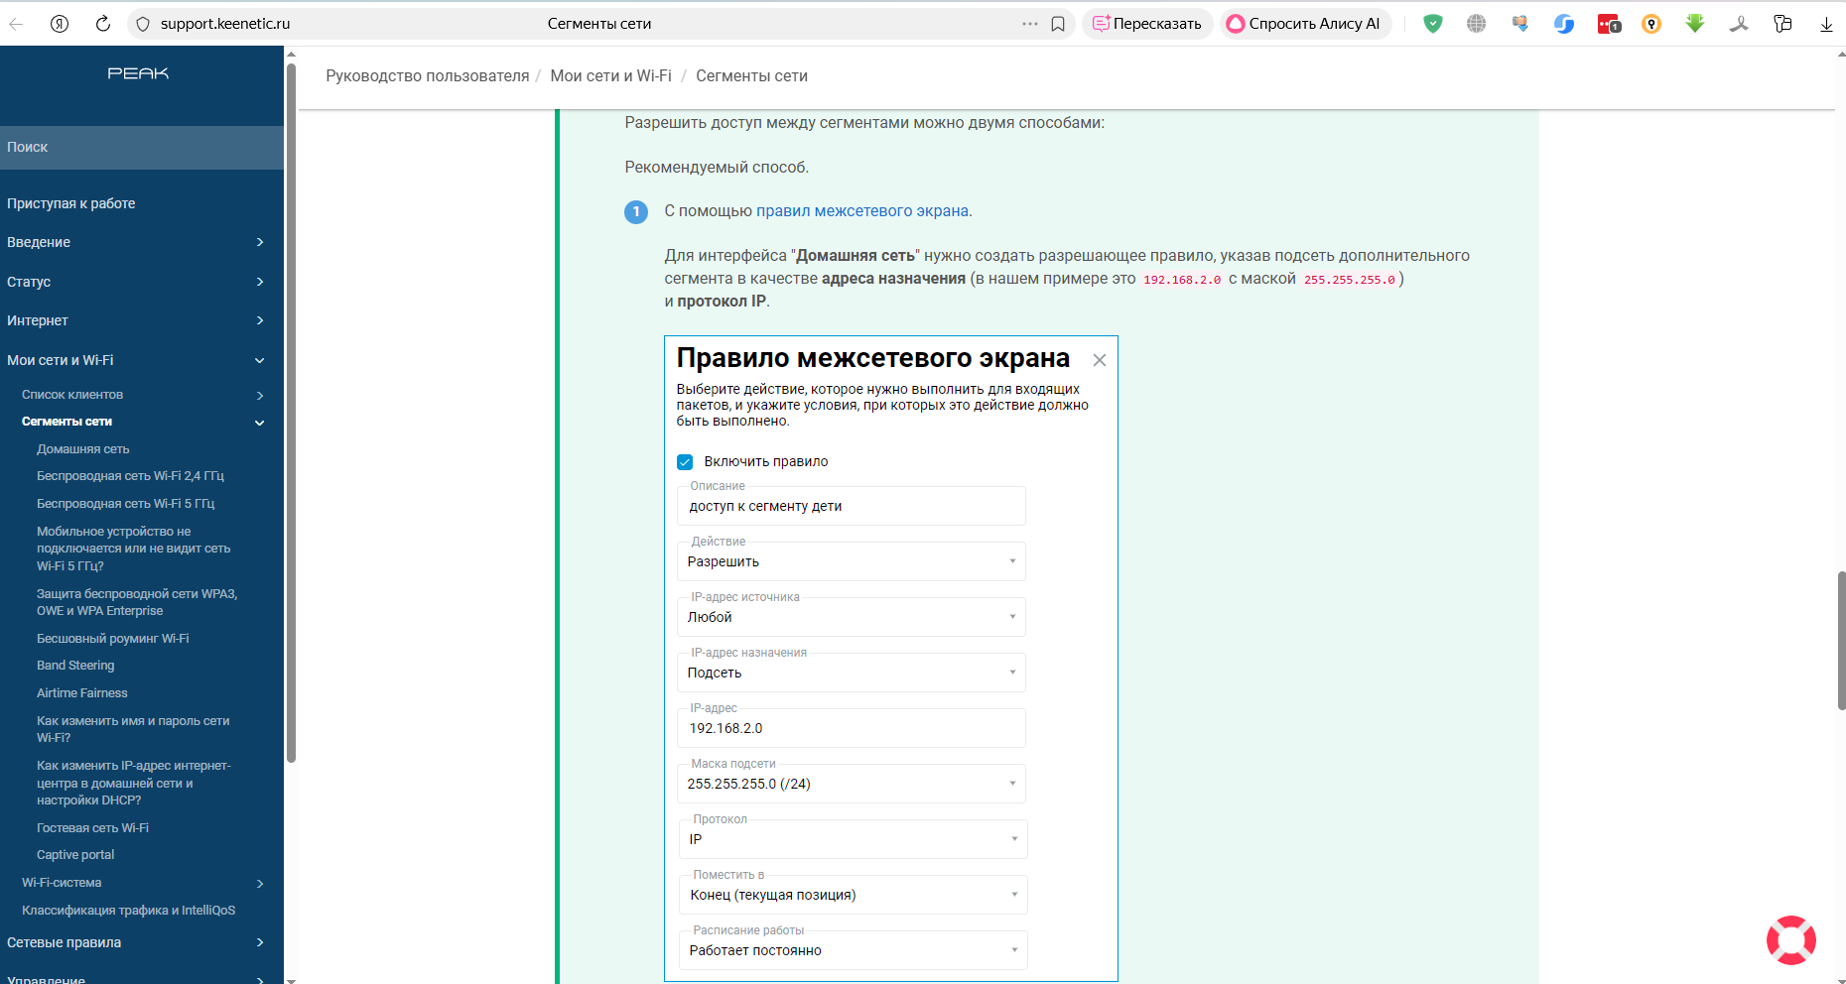Open the 'Протокол' dropdown showing IP
This screenshot has height=984, width=1846.
[x=853, y=839]
